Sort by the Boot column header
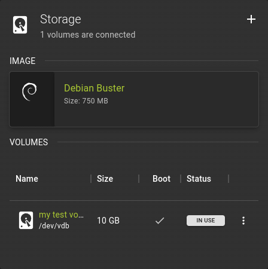This screenshot has height=269, width=268. (162, 179)
